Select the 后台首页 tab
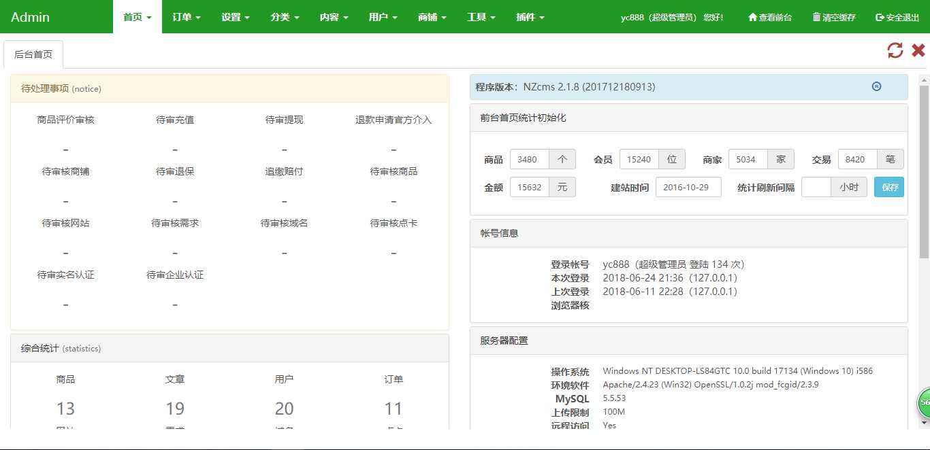The height and width of the screenshot is (450, 930). [x=33, y=54]
